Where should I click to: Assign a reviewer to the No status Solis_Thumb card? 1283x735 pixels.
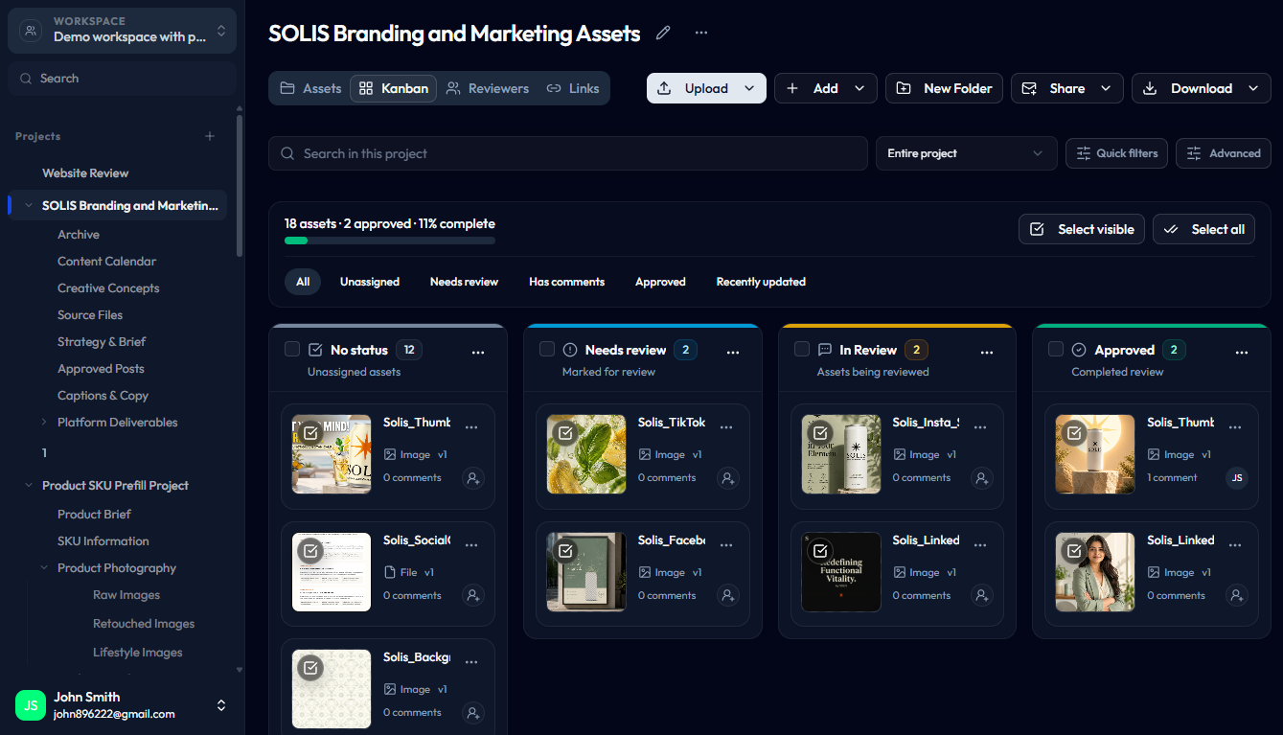tap(473, 478)
